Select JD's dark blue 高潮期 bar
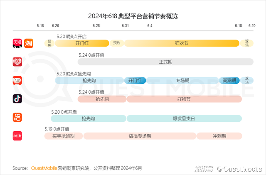266x175 pixels. [229, 80]
